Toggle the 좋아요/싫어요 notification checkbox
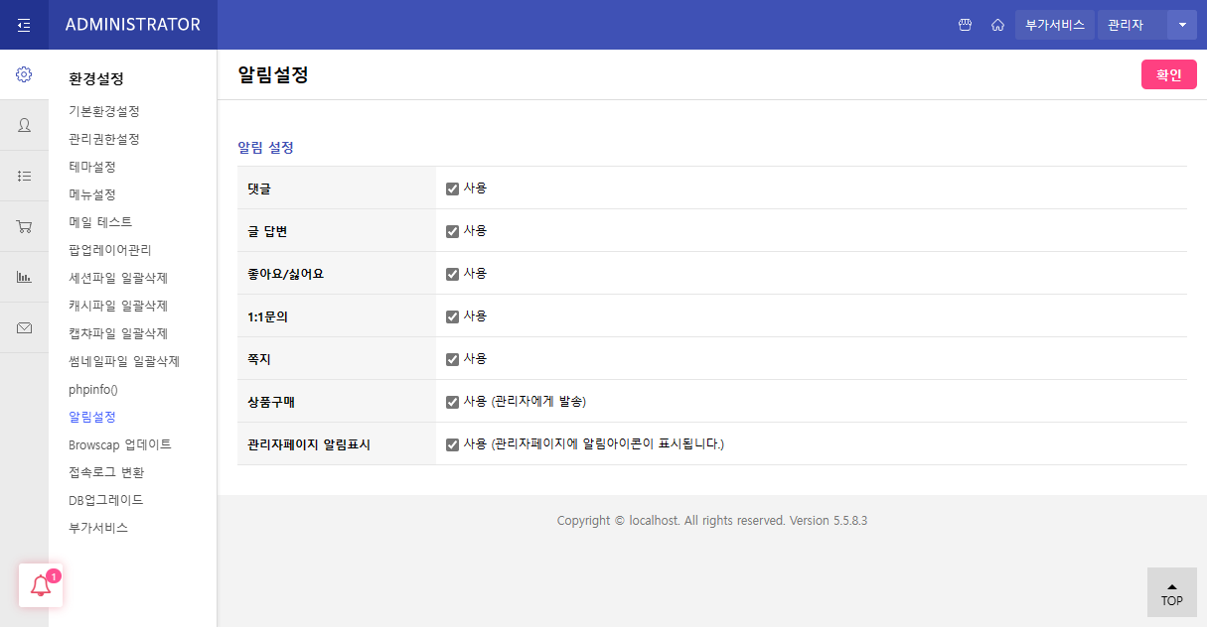The height and width of the screenshot is (627, 1207). tap(452, 274)
